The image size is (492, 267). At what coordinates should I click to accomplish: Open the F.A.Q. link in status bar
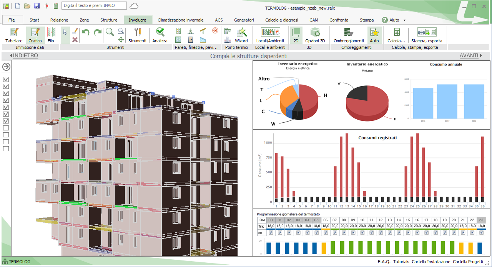click(x=384, y=262)
